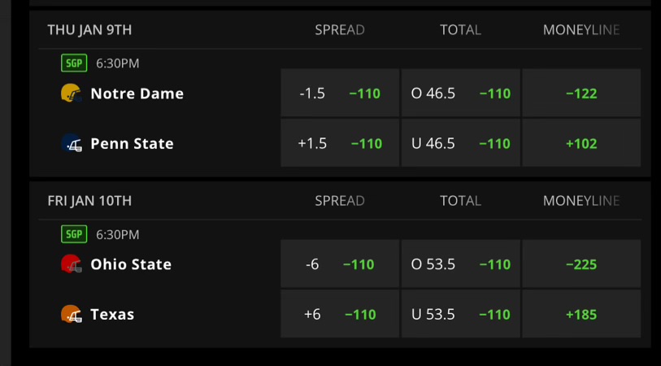This screenshot has height=366, width=661.
Task: Pick Over 53.5 total at -110
Action: 461,264
